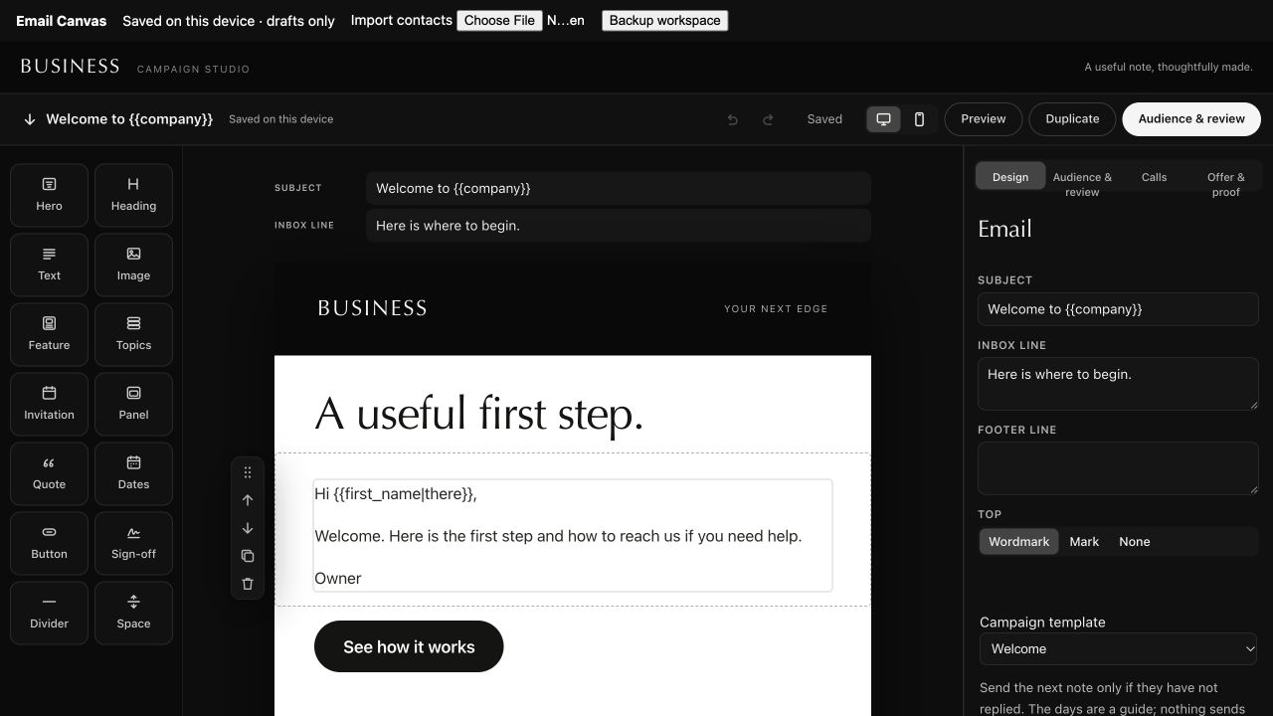Click the canvas Subject field
This screenshot has height=716, width=1273.
click(619, 188)
